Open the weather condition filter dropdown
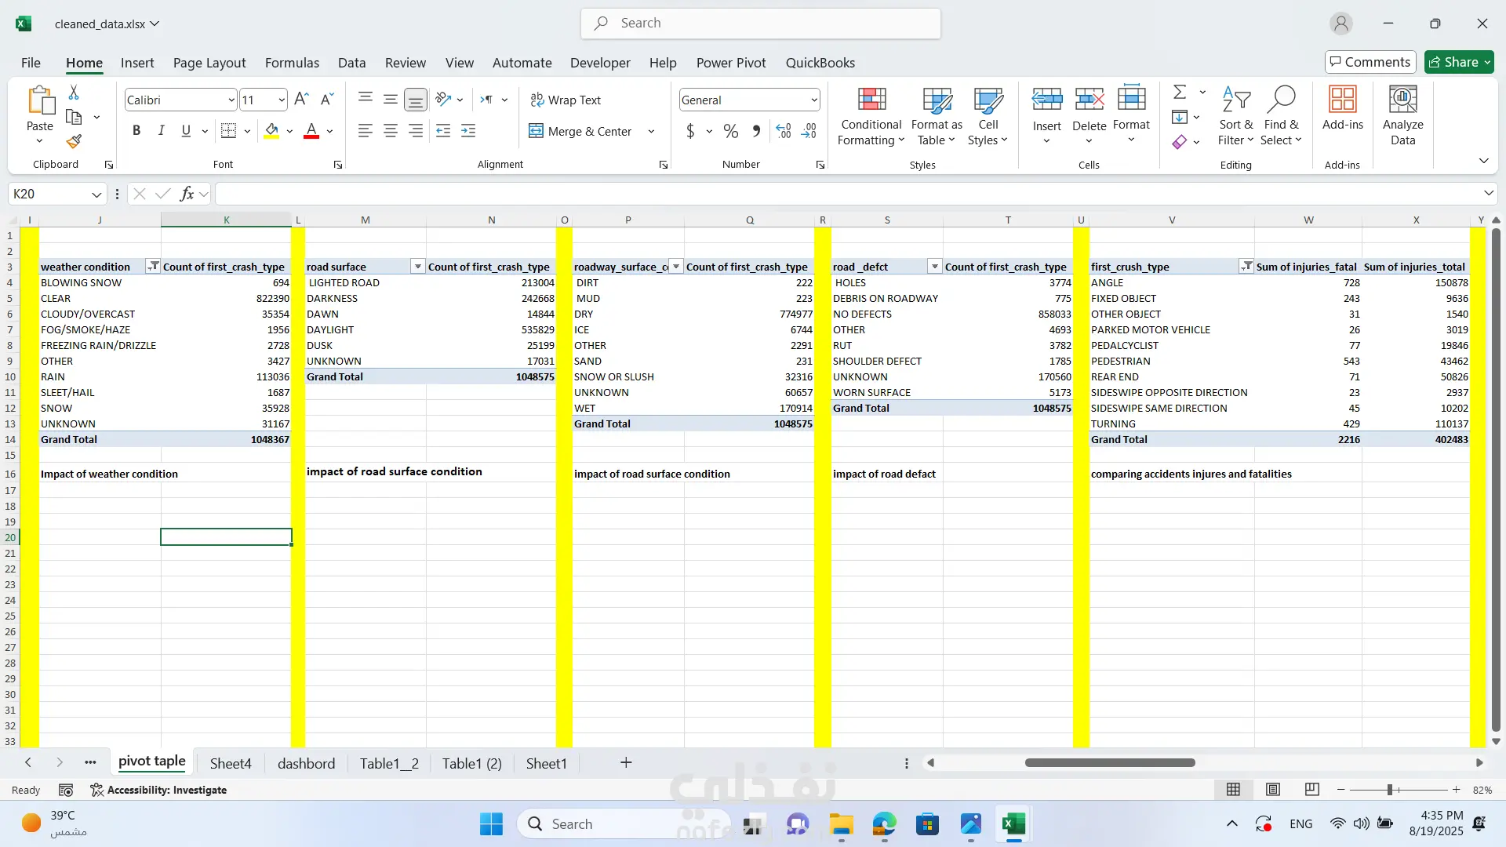 (x=153, y=267)
